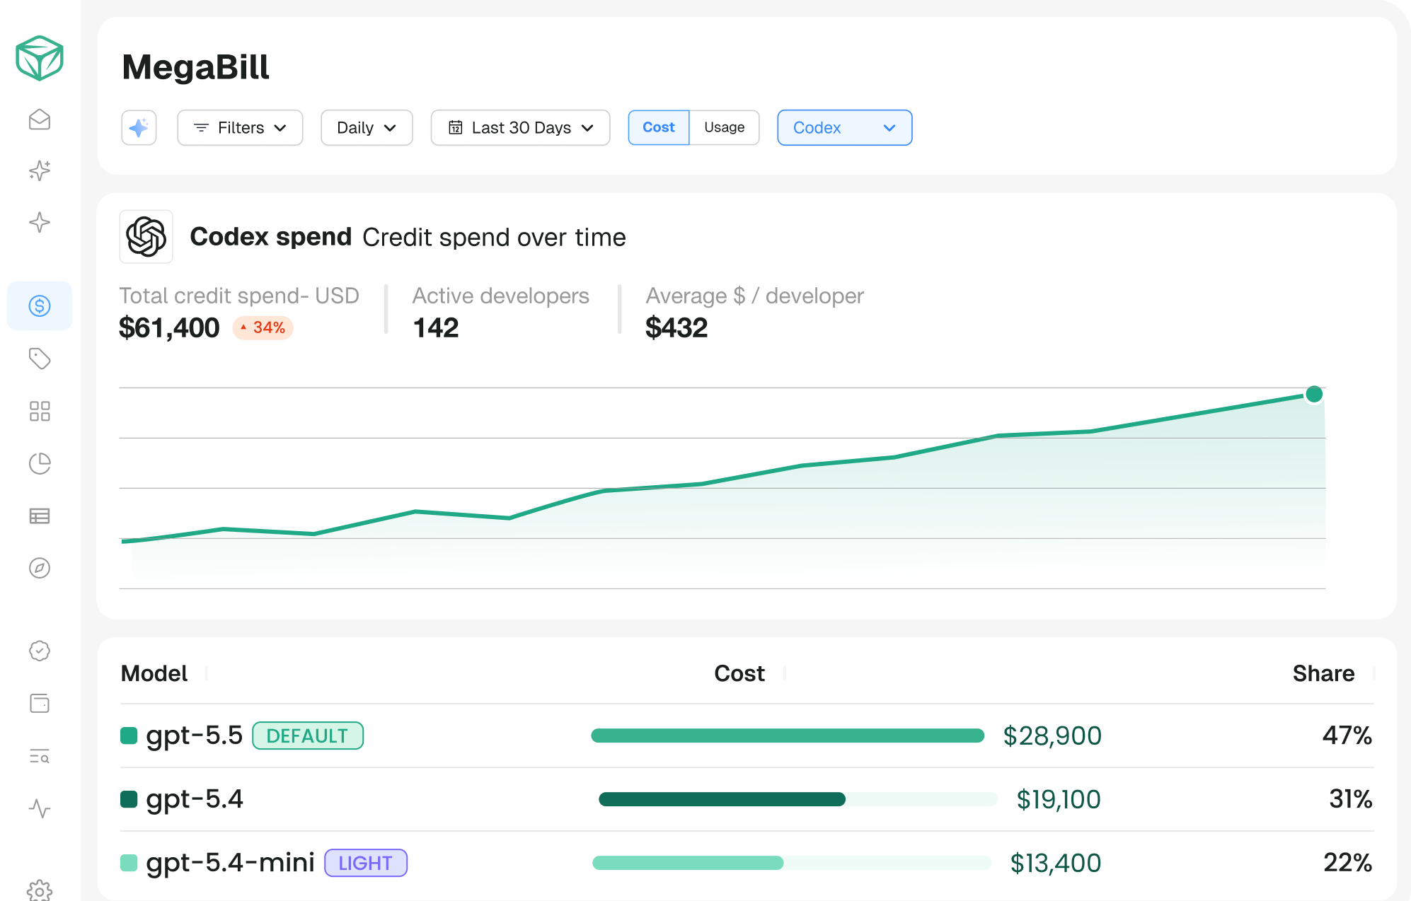Click the gpt-5.4-mini light green swatch
The image size is (1411, 901).
[x=129, y=863]
